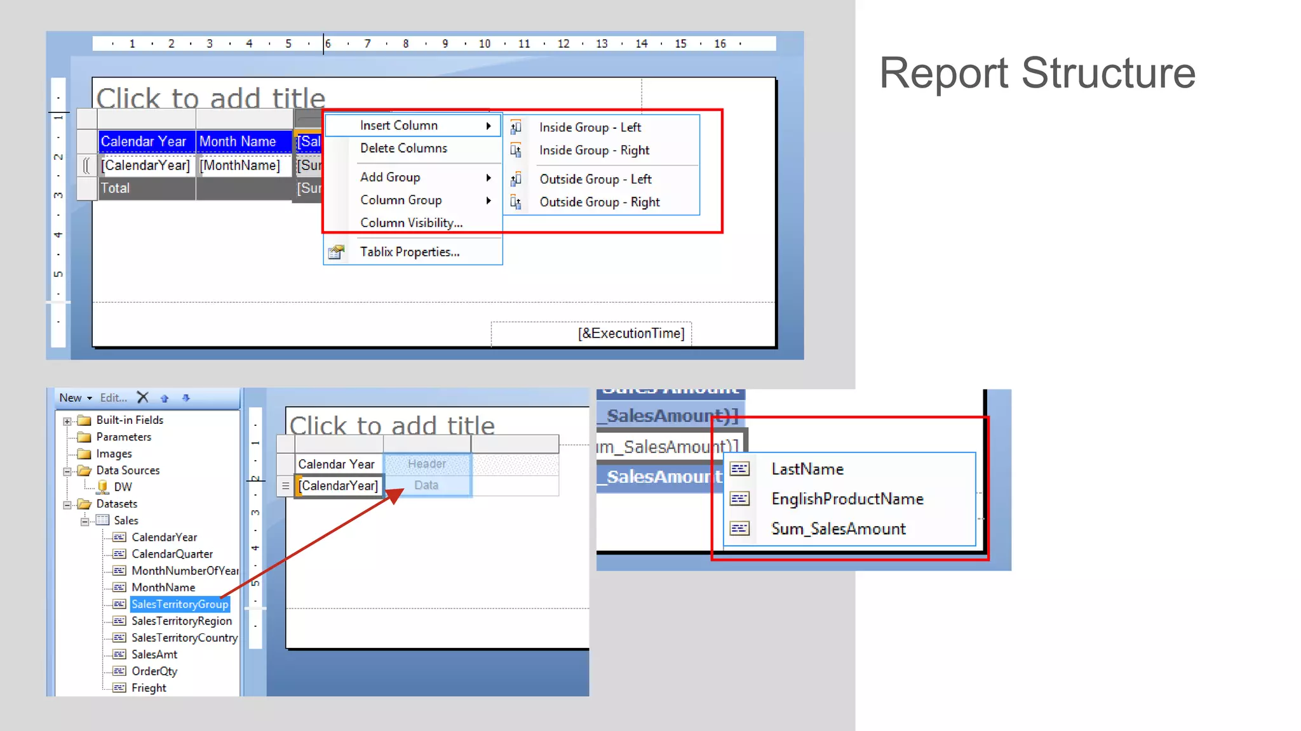Click the delete X icon in Report Data toolbar
The height and width of the screenshot is (731, 1301).
point(143,398)
